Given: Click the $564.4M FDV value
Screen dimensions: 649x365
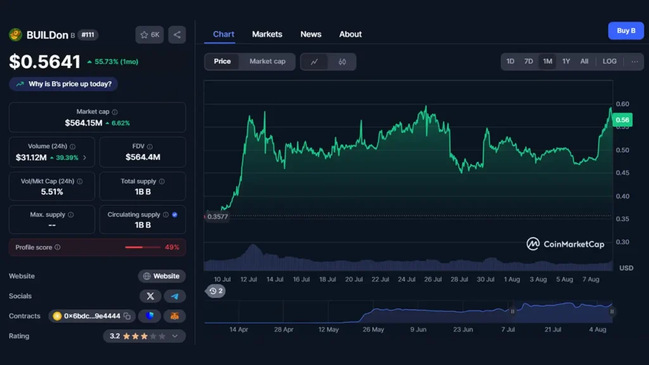Looking at the screenshot, I should (143, 157).
